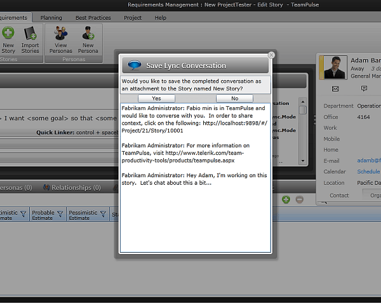Click scrollbar down arrow in the story panel
381x303 pixels.
(x=303, y=161)
